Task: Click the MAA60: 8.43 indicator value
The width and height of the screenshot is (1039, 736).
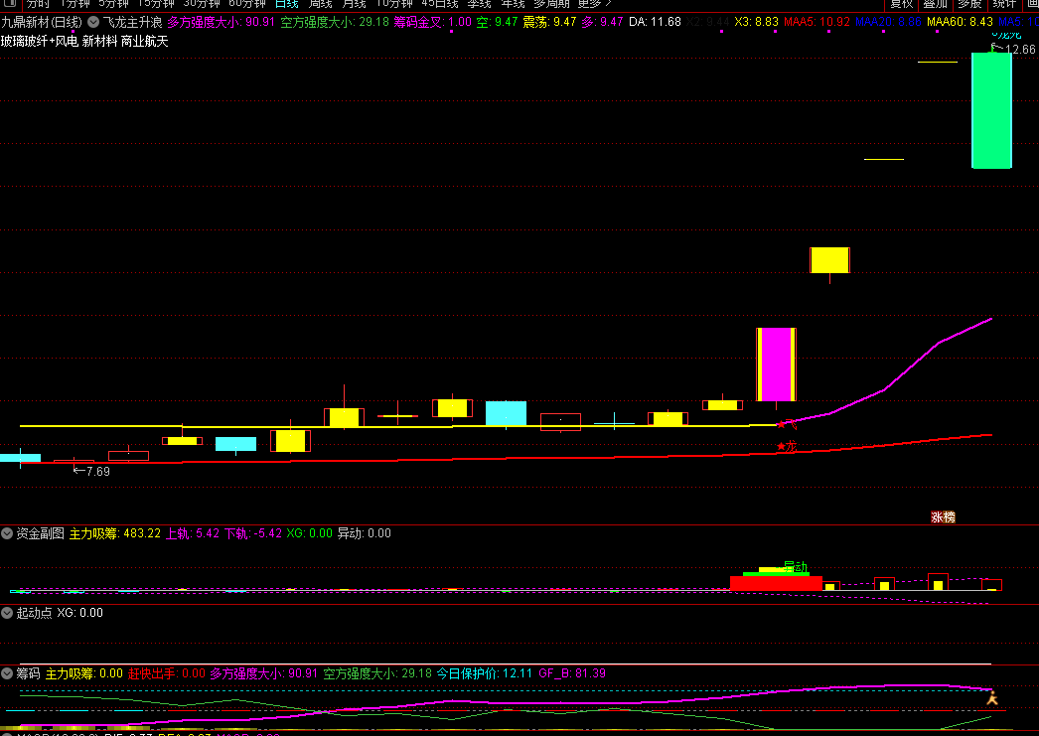Action: tap(960, 22)
